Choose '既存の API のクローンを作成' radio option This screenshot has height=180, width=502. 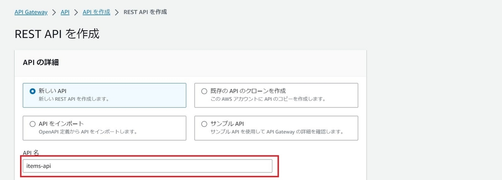pyautogui.click(x=204, y=91)
